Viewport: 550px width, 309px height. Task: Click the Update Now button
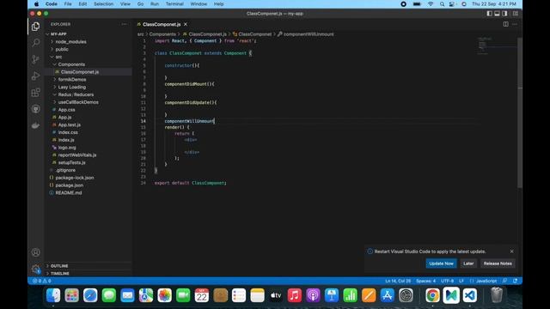(441, 264)
